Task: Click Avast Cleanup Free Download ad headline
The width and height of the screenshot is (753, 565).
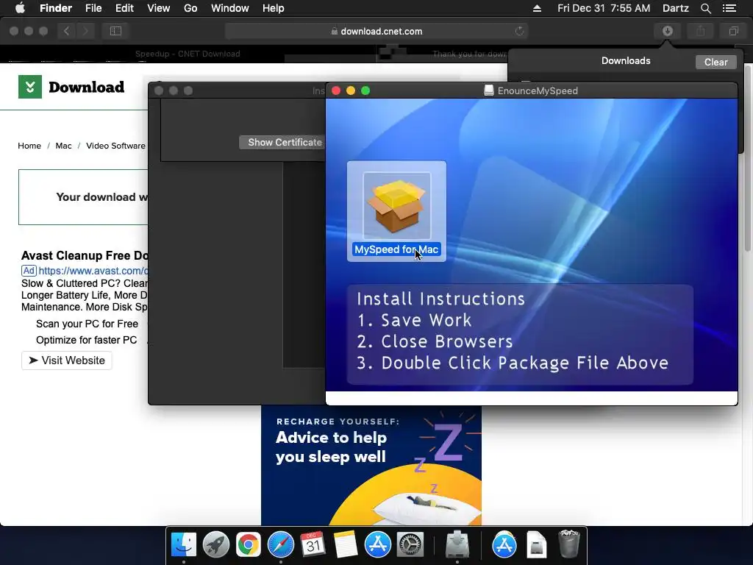Action: 85,255
